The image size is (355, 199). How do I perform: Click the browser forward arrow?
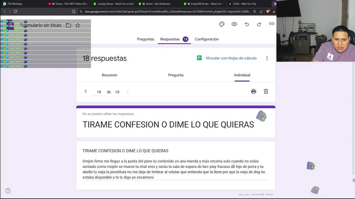(10, 11)
